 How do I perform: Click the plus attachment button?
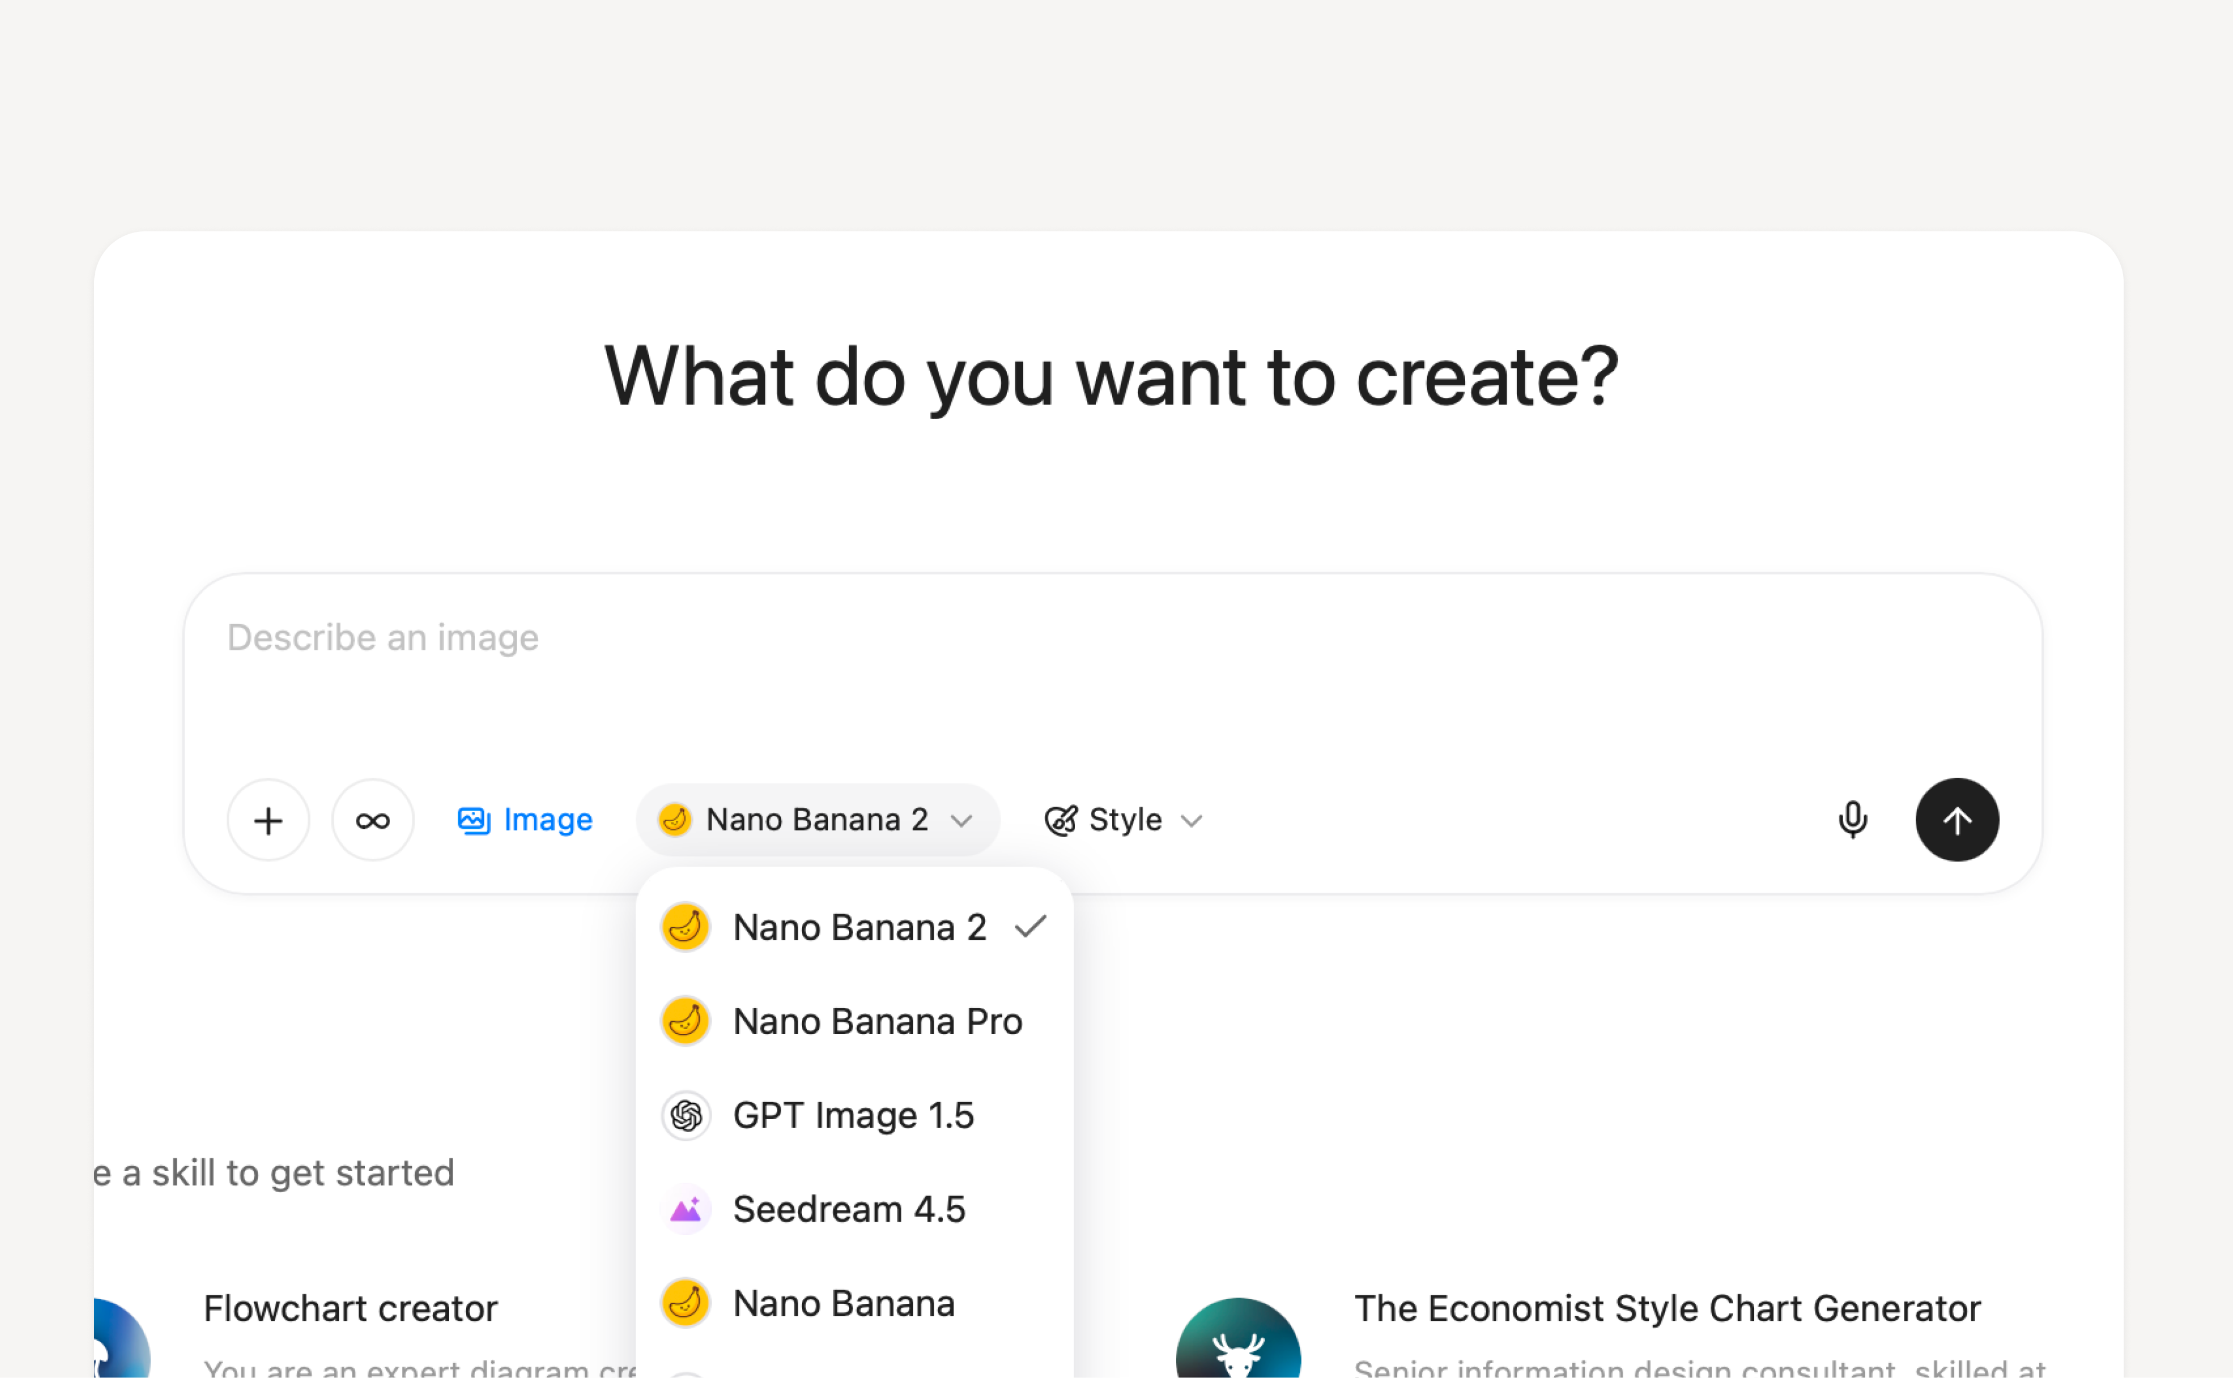[268, 820]
